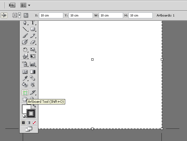
Task: Select the Rounded Rectangle tool
Action: [33, 29]
